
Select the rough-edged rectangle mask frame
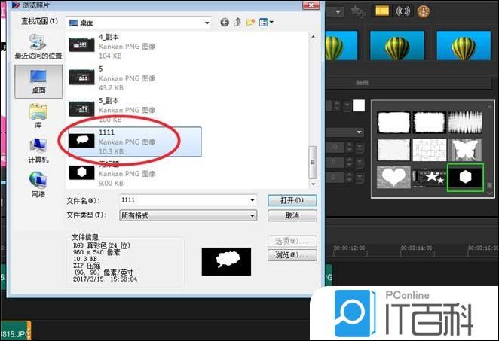point(393,123)
